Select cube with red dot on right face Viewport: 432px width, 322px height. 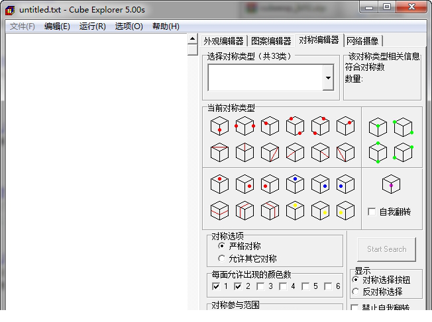pos(244,184)
